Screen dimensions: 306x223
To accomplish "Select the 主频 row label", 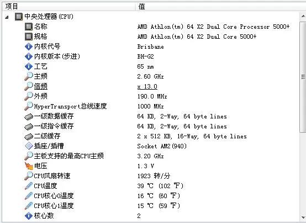I will click(40, 76).
